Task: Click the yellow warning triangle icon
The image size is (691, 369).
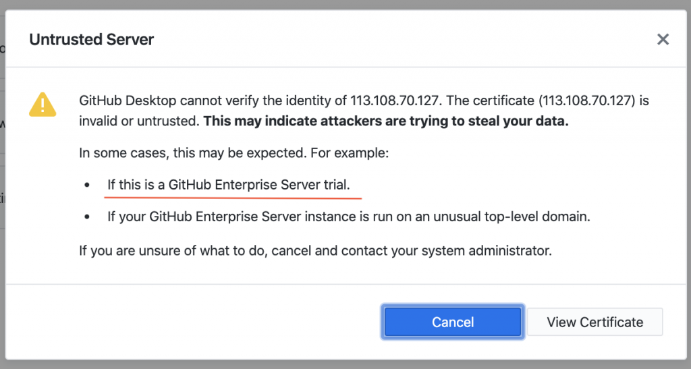Action: point(43,105)
